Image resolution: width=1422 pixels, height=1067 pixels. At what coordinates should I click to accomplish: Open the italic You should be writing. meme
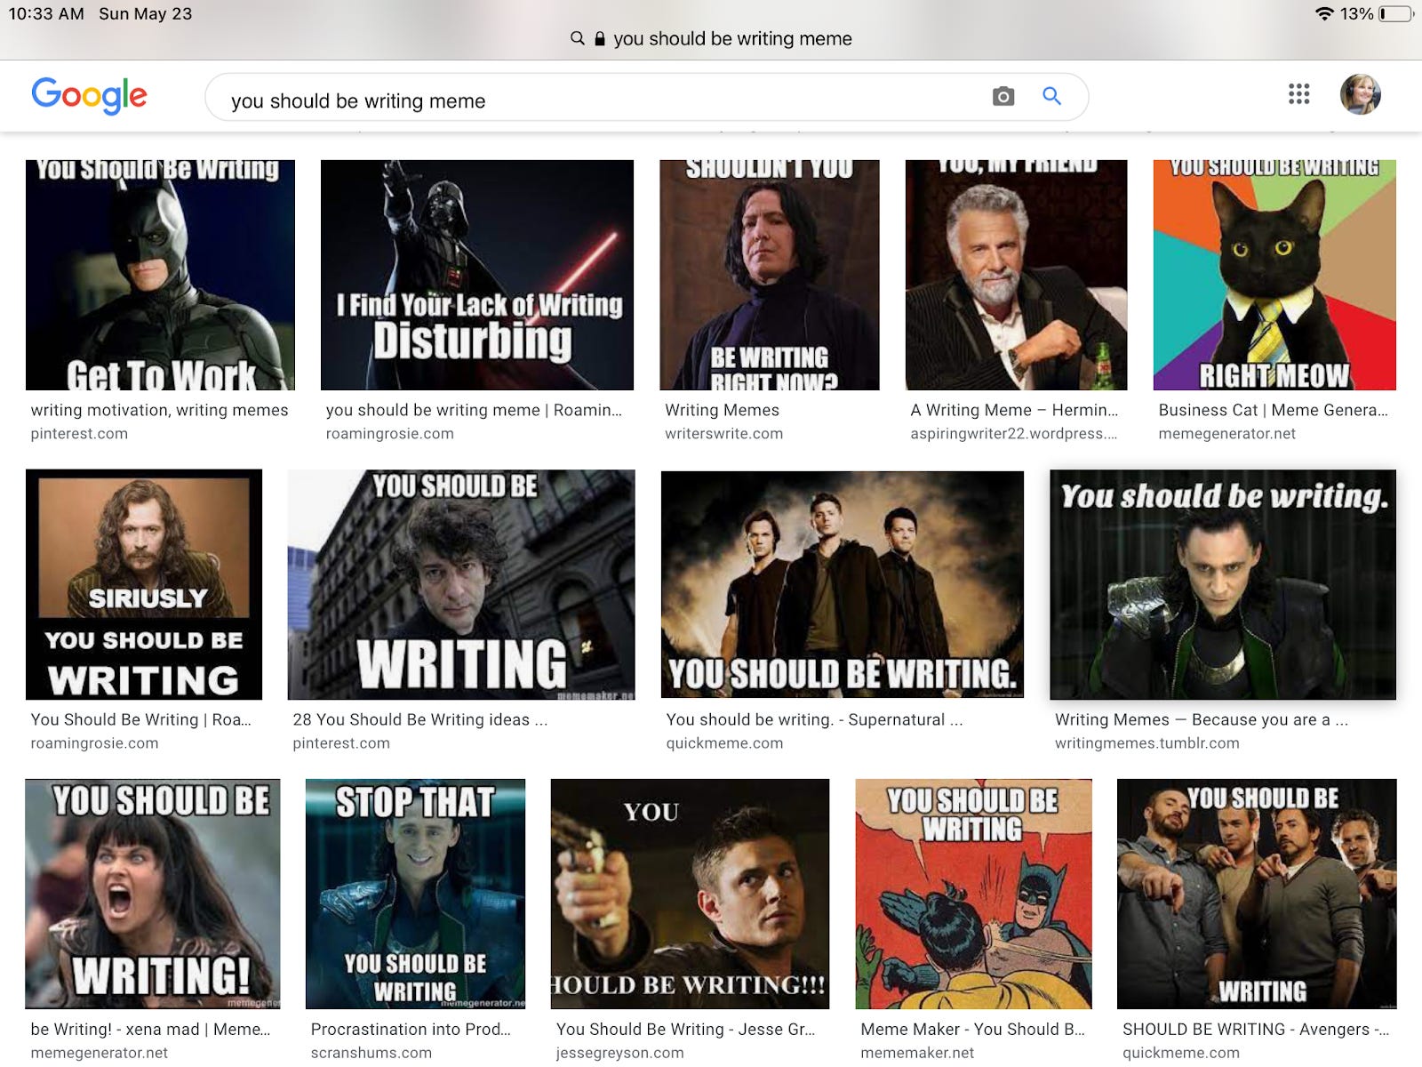pos(1223,584)
